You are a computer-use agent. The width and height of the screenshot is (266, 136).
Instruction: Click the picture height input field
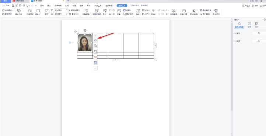(61, 10)
